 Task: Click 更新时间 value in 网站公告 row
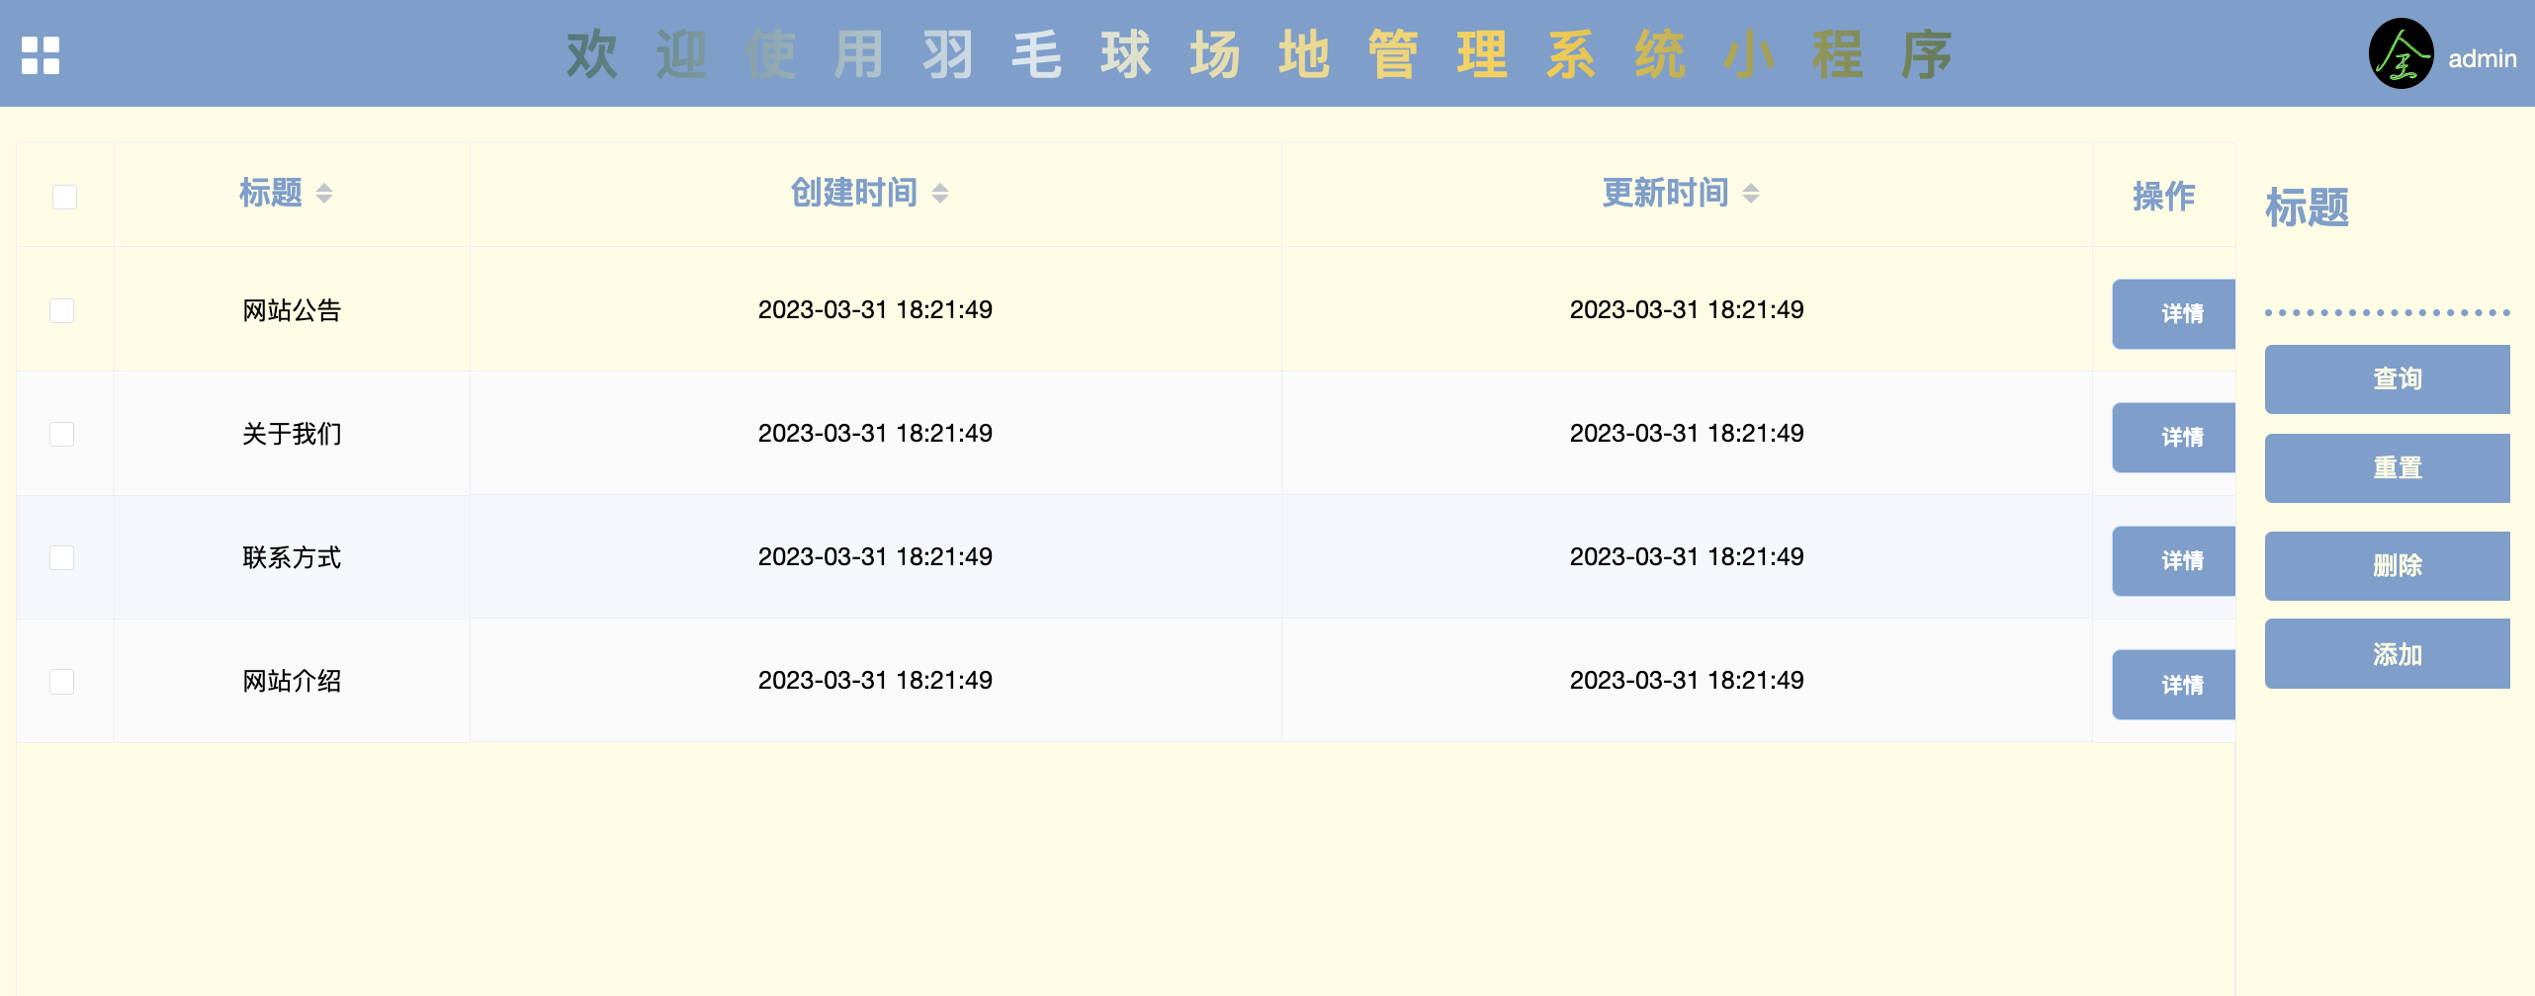click(x=1687, y=309)
